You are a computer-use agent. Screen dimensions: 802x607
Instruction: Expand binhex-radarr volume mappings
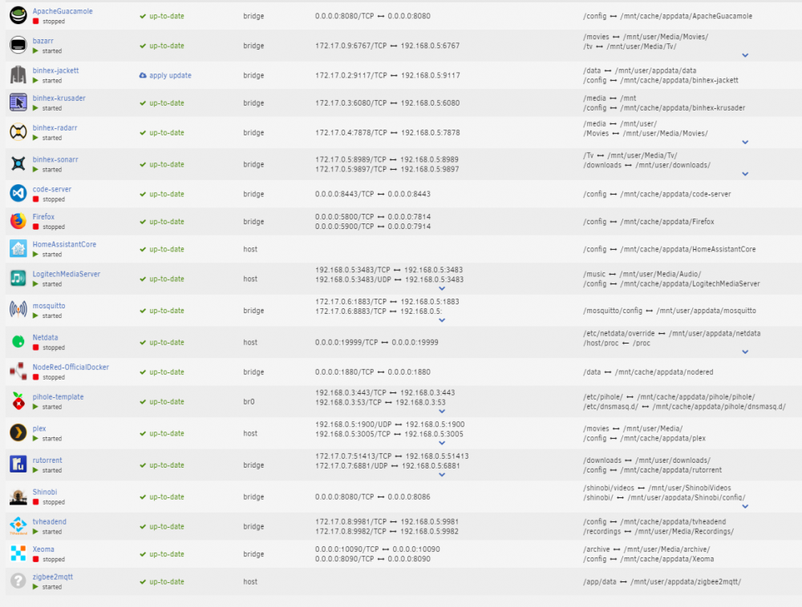(x=745, y=143)
